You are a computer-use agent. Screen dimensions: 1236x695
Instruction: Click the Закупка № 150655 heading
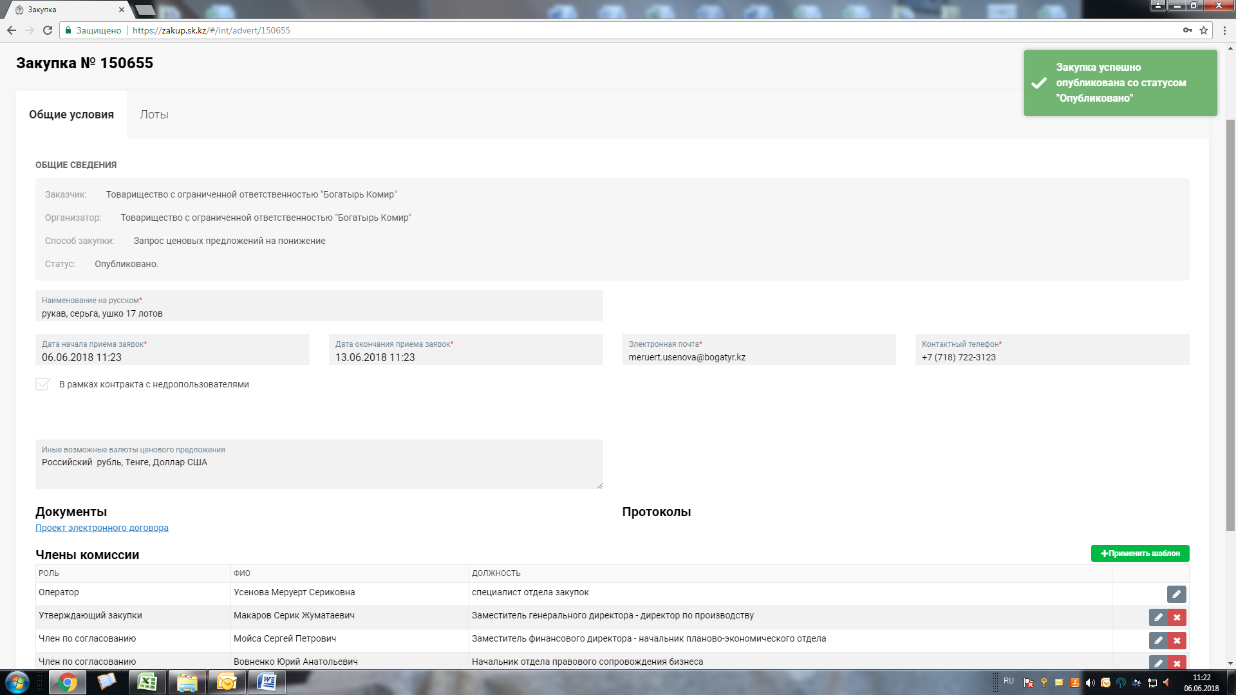pos(85,63)
